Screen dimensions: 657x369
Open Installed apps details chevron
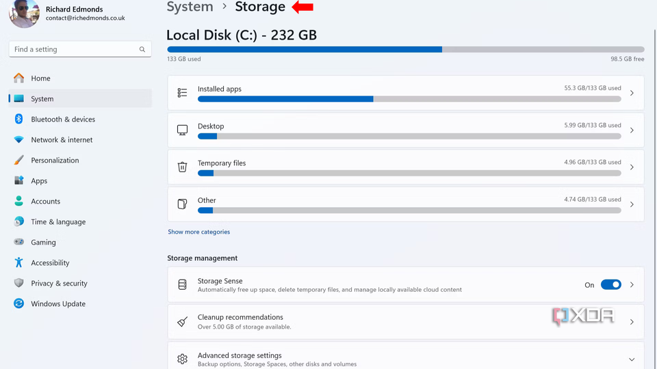tap(632, 93)
